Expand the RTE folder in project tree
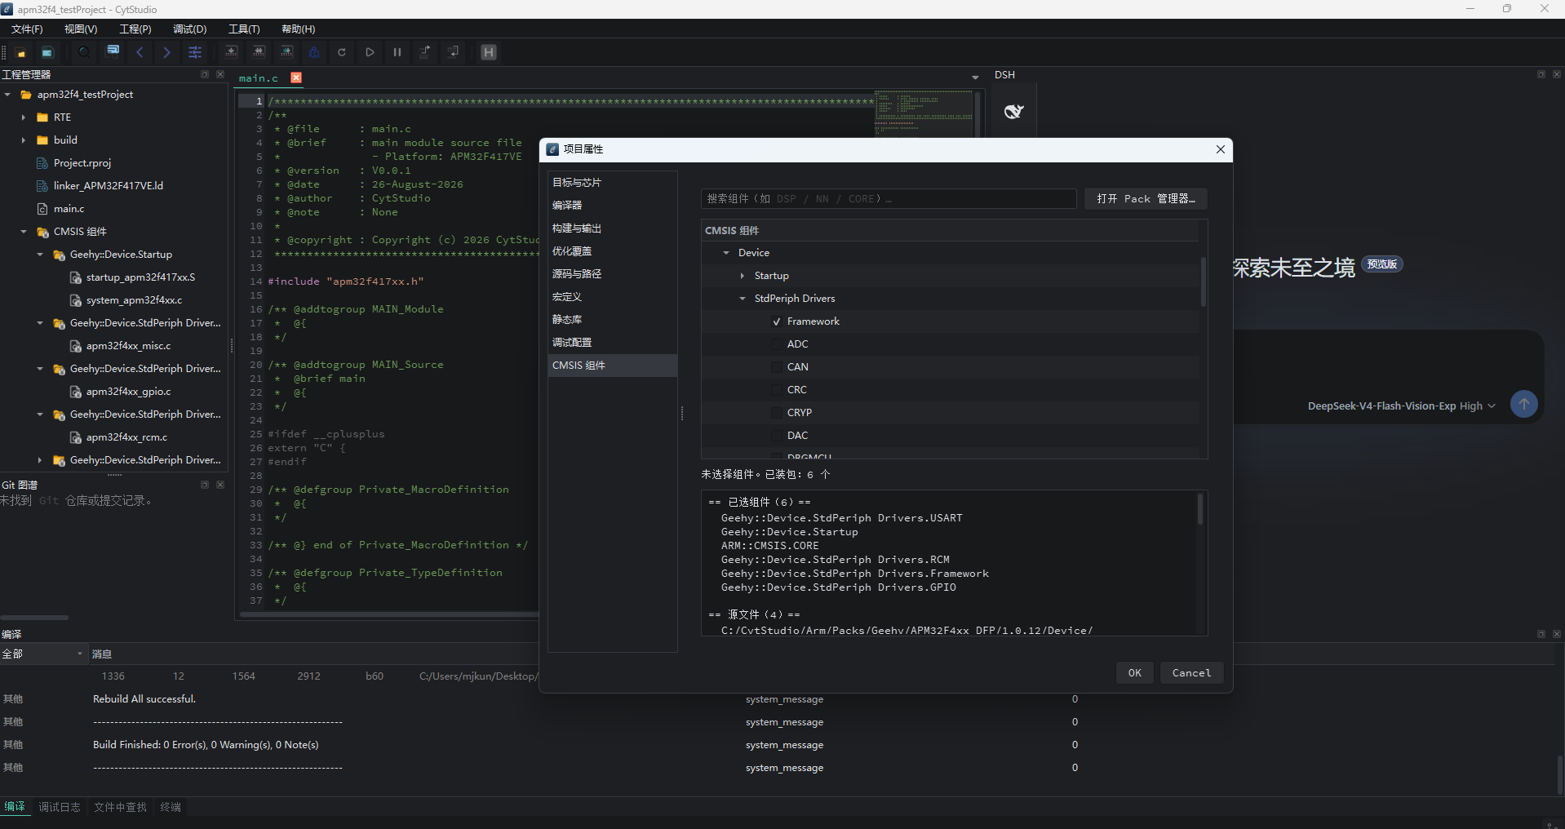 coord(24,117)
